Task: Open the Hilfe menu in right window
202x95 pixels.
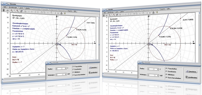Action: pos(168,9)
